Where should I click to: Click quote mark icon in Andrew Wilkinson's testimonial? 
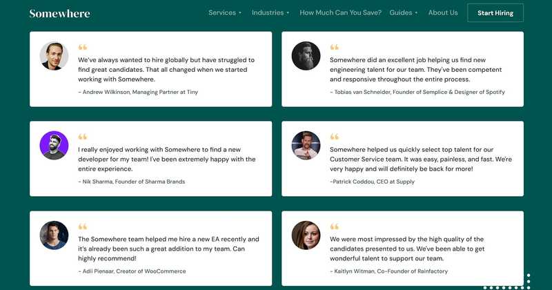(x=82, y=47)
